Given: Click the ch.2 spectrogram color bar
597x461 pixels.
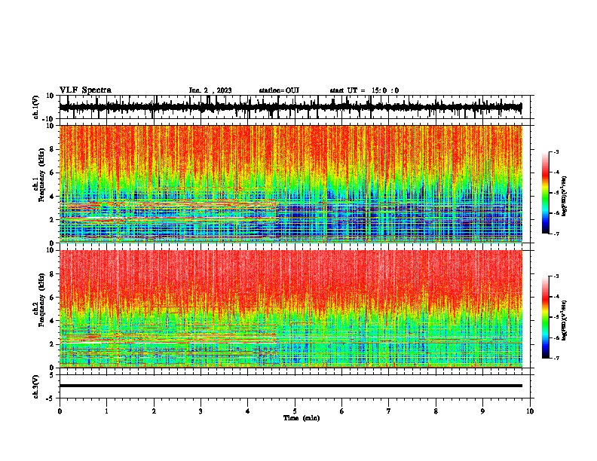Looking at the screenshot, I should pyautogui.click(x=546, y=317).
